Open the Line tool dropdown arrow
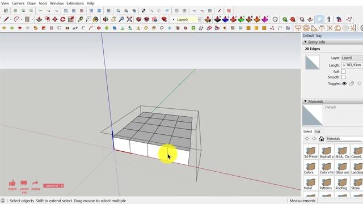 [11, 19]
